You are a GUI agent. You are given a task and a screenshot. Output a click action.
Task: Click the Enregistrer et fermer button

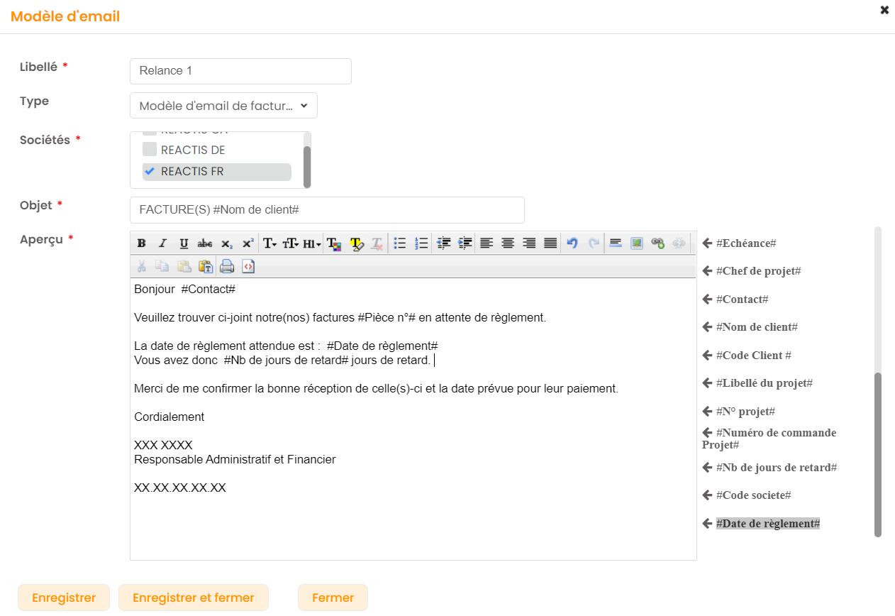click(x=193, y=598)
